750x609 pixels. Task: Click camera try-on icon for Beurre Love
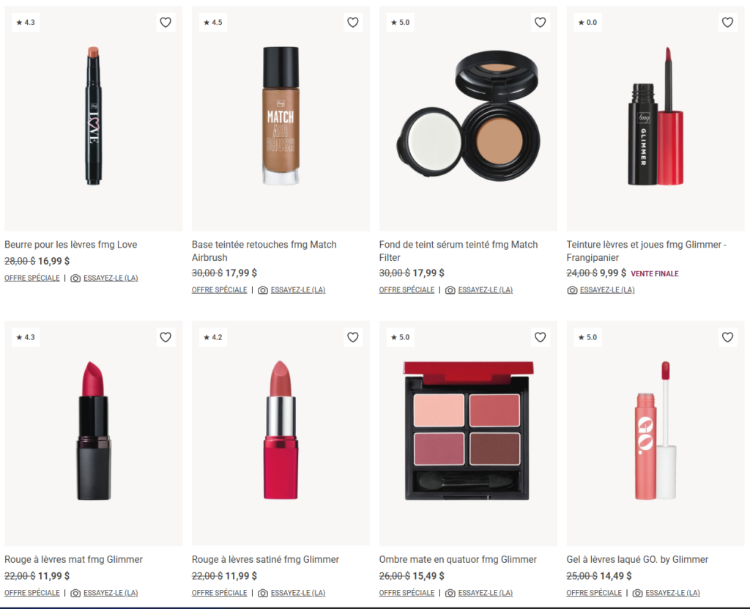click(x=75, y=278)
